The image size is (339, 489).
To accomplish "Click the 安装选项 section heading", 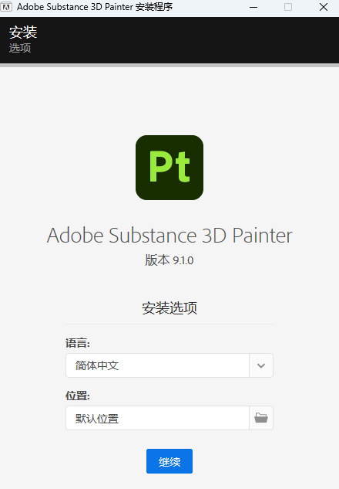I will [169, 308].
